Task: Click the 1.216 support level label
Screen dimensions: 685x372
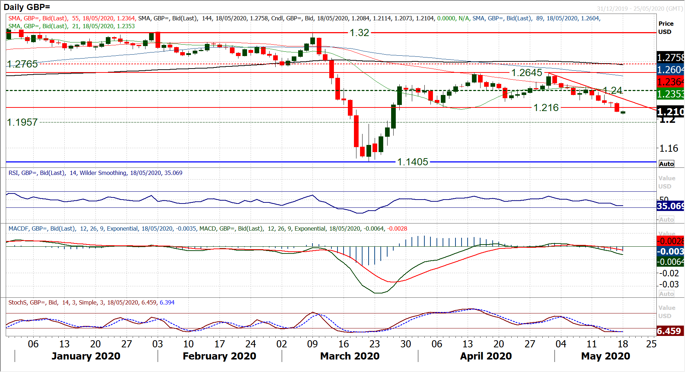Action: pyautogui.click(x=546, y=108)
